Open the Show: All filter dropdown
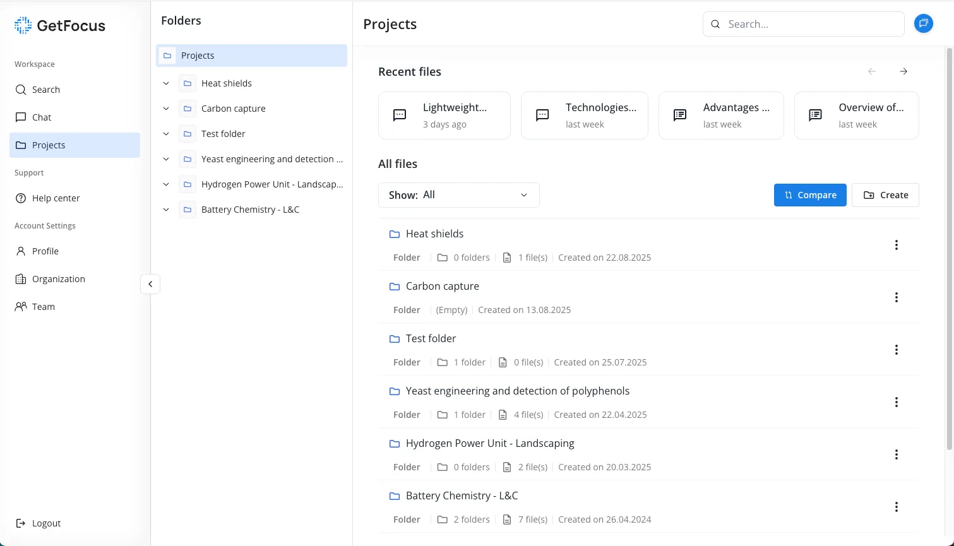The image size is (954, 546). pos(459,195)
